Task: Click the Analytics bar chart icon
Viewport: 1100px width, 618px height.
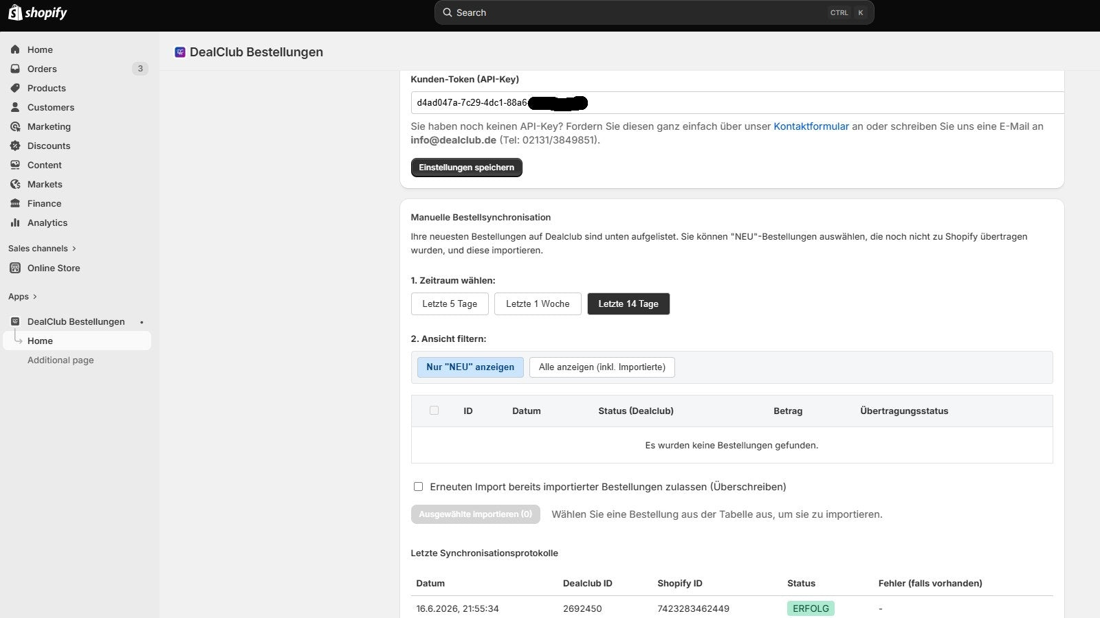Action: (x=15, y=222)
